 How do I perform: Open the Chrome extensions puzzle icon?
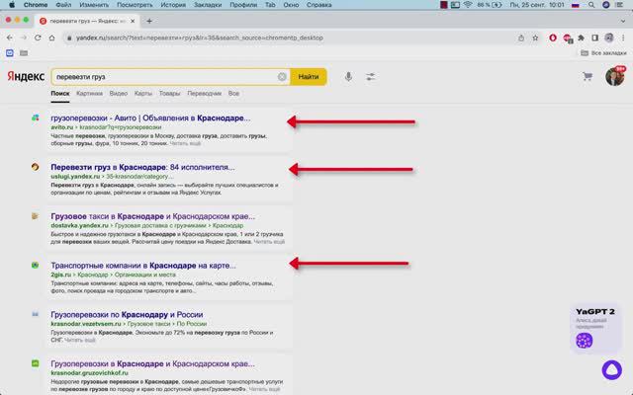581,38
